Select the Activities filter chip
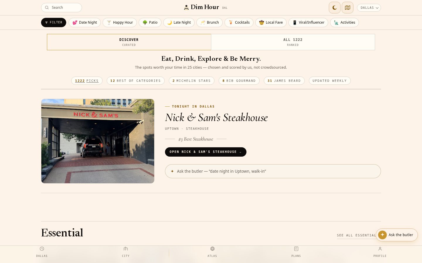Image resolution: width=422 pixels, height=263 pixels. click(x=344, y=23)
